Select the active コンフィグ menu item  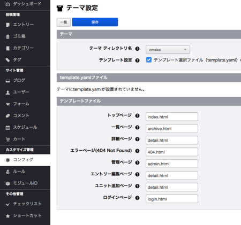pos(25,160)
